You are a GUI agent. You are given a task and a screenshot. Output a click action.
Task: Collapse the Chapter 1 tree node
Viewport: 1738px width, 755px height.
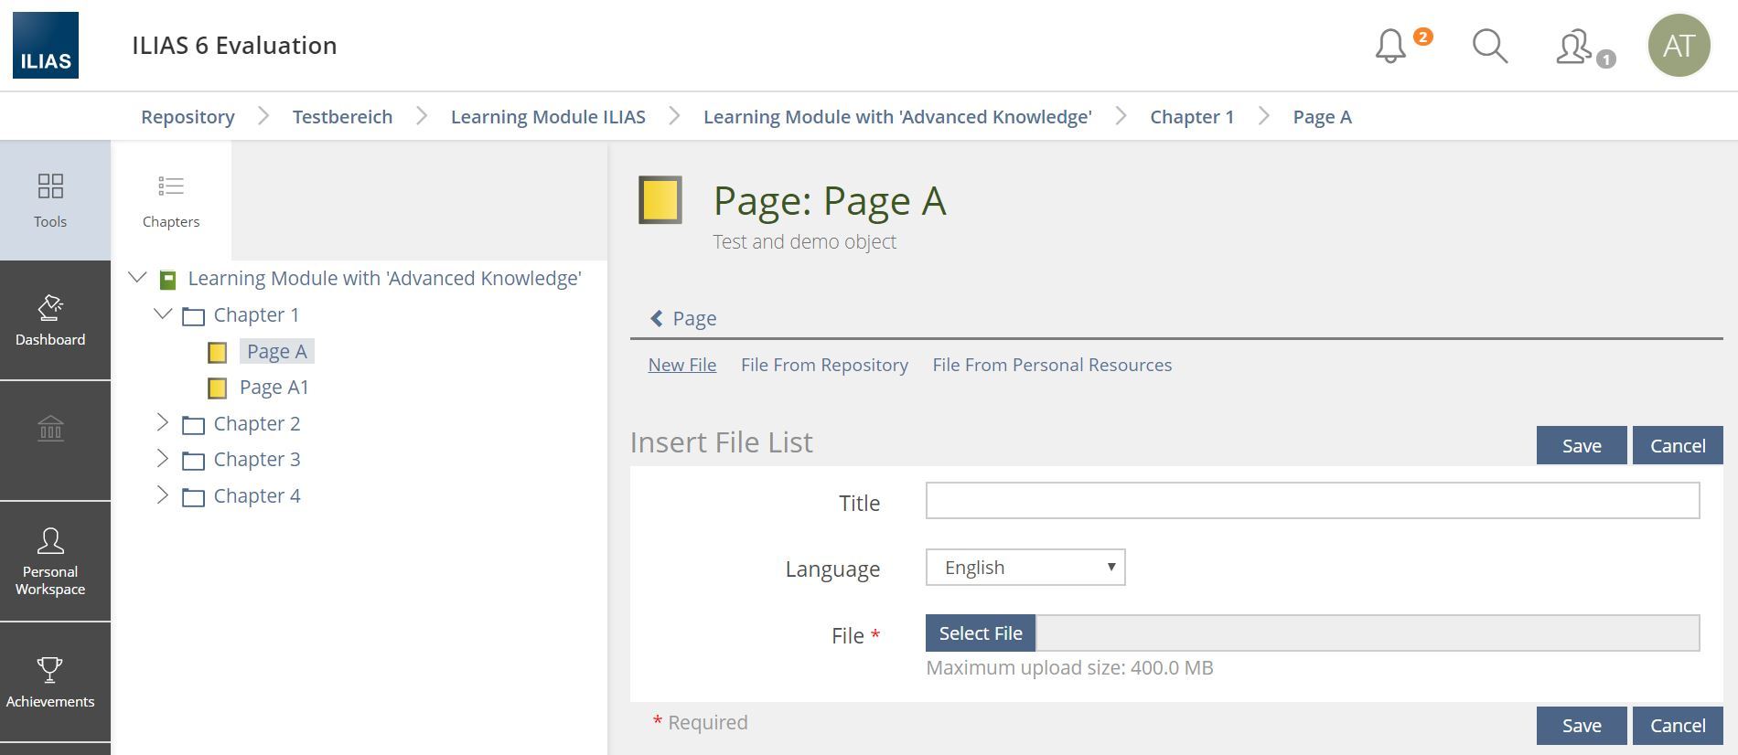click(x=163, y=314)
